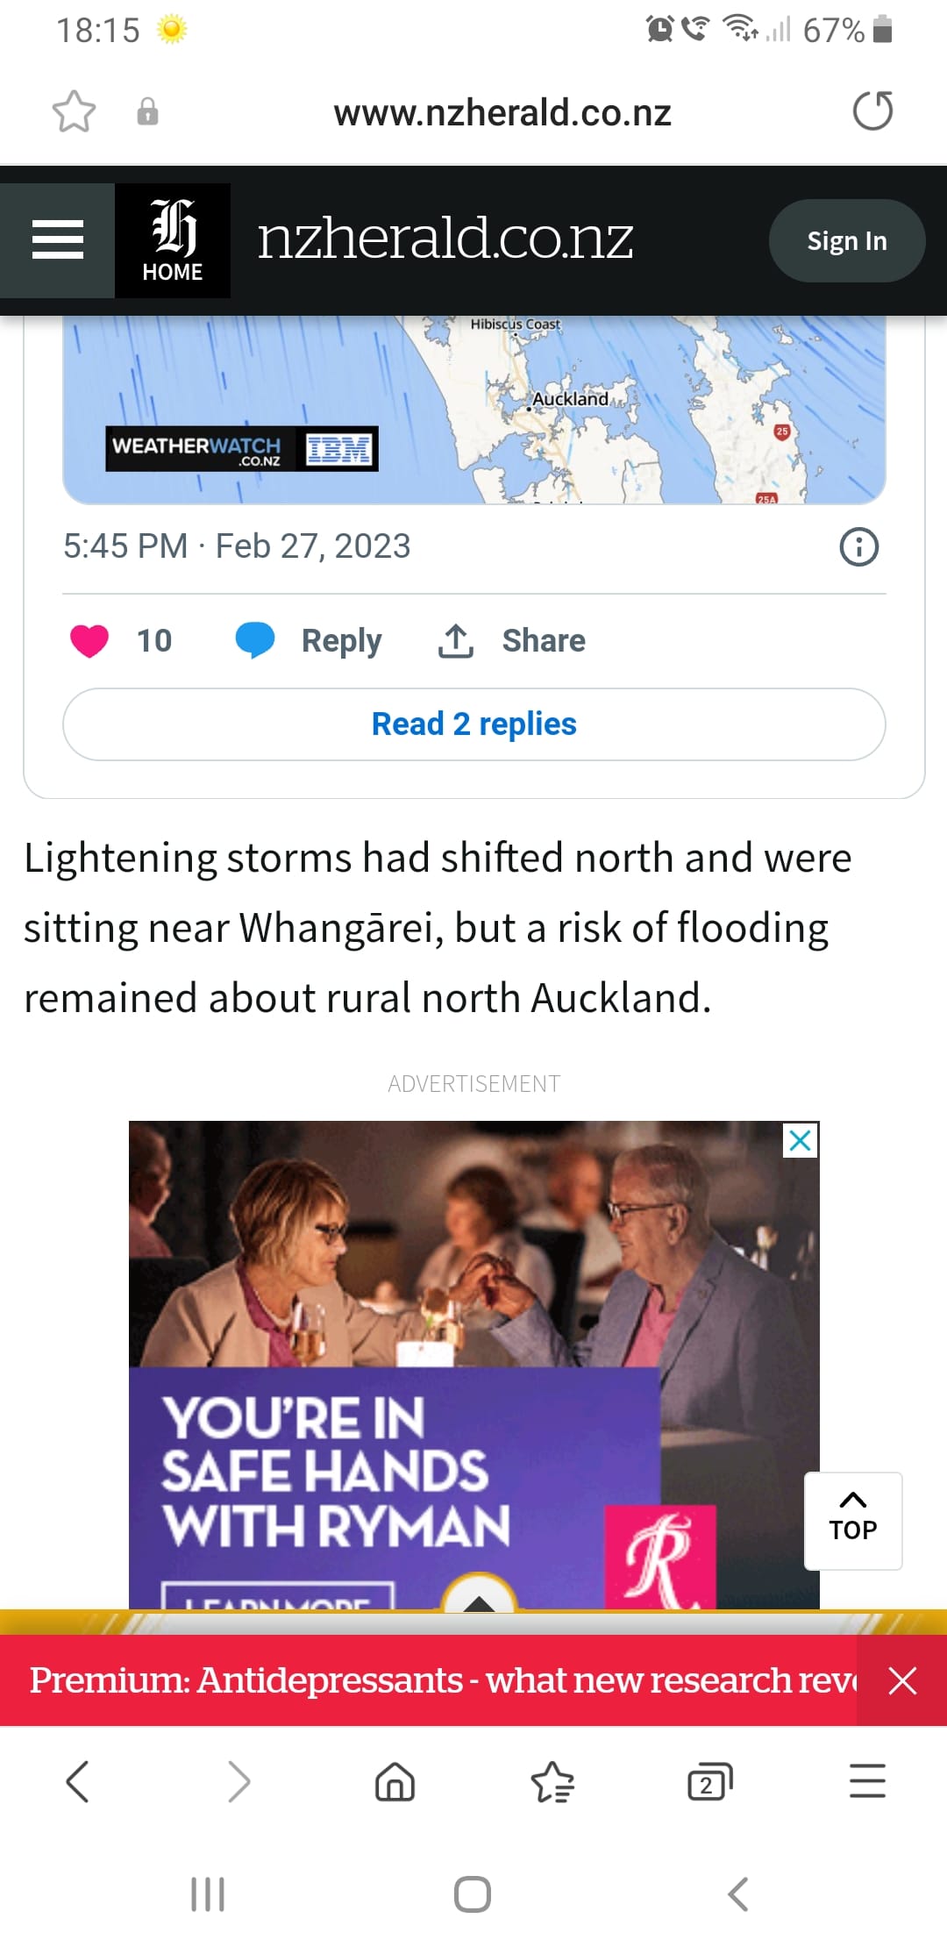Close the Ryman advertisement
Viewport: 947px width, 1947px height.
[x=800, y=1141]
